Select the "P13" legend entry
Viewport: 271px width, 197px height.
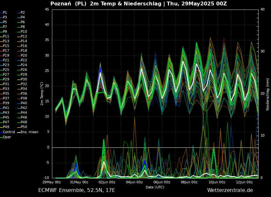(x=4, y=41)
